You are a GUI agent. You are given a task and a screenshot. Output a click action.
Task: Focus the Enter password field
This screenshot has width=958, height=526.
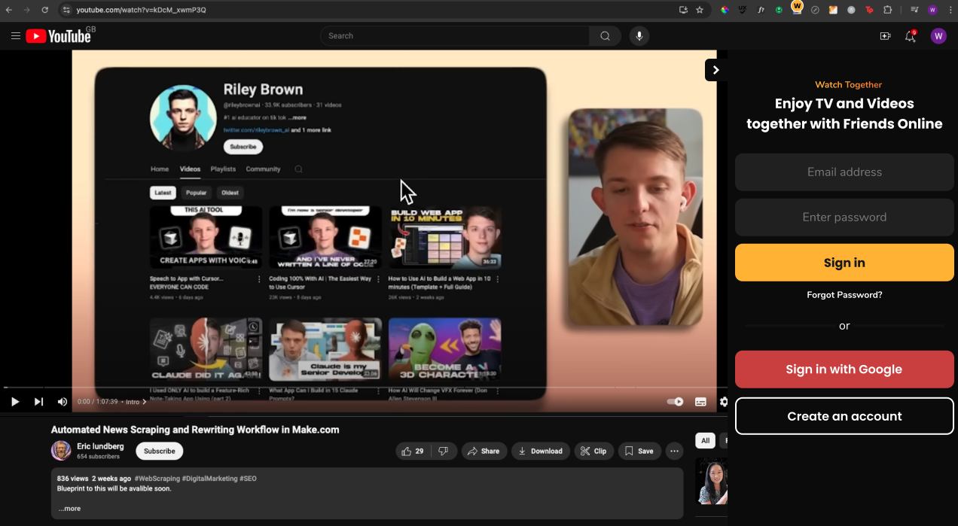pos(844,217)
